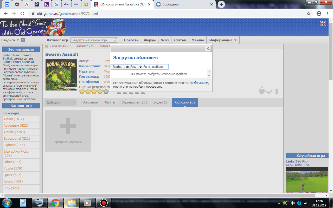Image resolution: width=333 pixels, height=208 pixels.
Task: Open the Links 386 Pro random game
Action: (x=297, y=161)
